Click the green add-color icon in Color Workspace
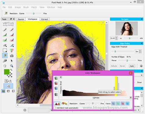The image size is (145, 114). [56, 78]
